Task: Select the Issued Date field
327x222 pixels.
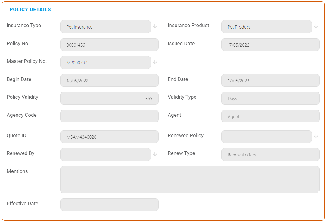Action: point(270,45)
